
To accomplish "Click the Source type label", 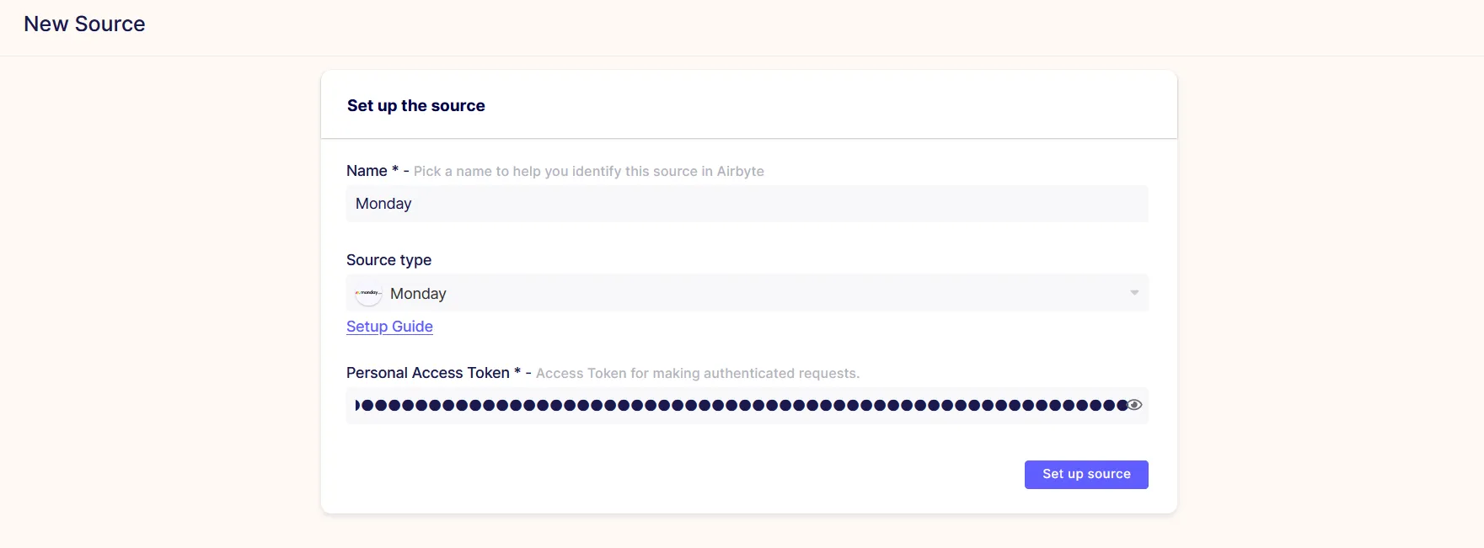I will (x=388, y=260).
